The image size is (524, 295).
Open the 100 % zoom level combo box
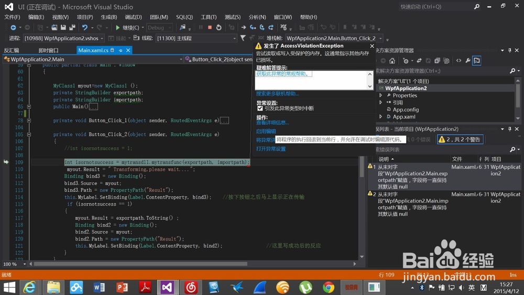click(x=14, y=264)
